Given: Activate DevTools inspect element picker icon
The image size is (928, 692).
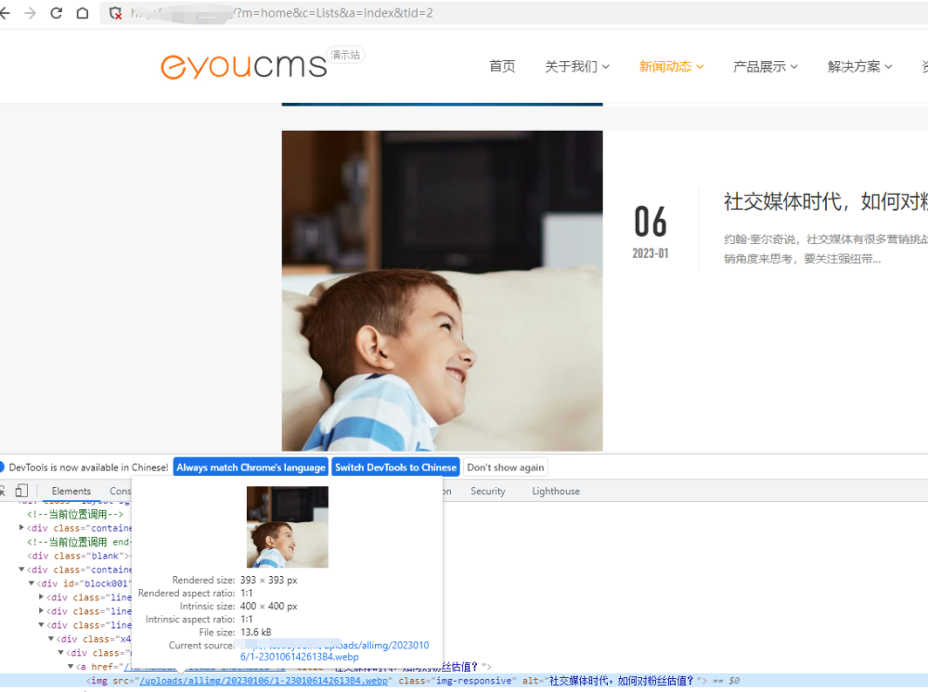Looking at the screenshot, I should (3, 491).
